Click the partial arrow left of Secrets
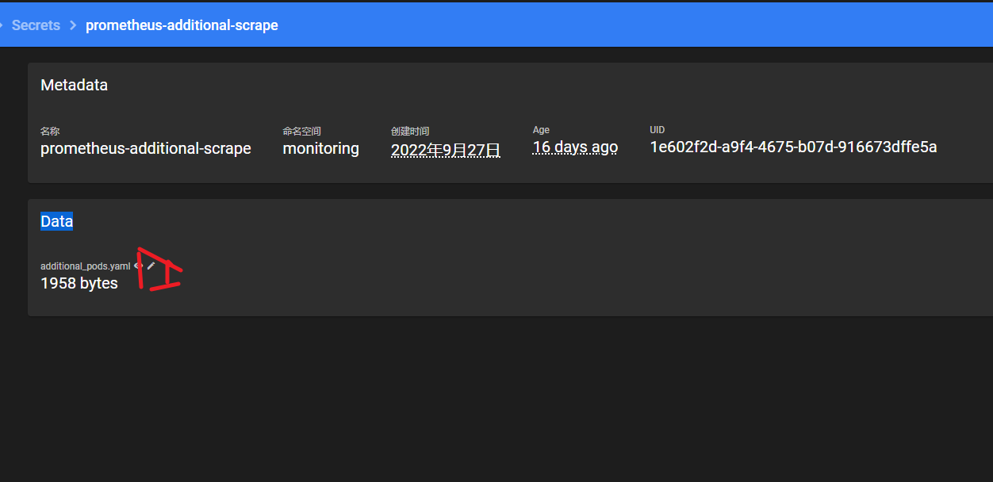The height and width of the screenshot is (482, 993). tap(2, 25)
